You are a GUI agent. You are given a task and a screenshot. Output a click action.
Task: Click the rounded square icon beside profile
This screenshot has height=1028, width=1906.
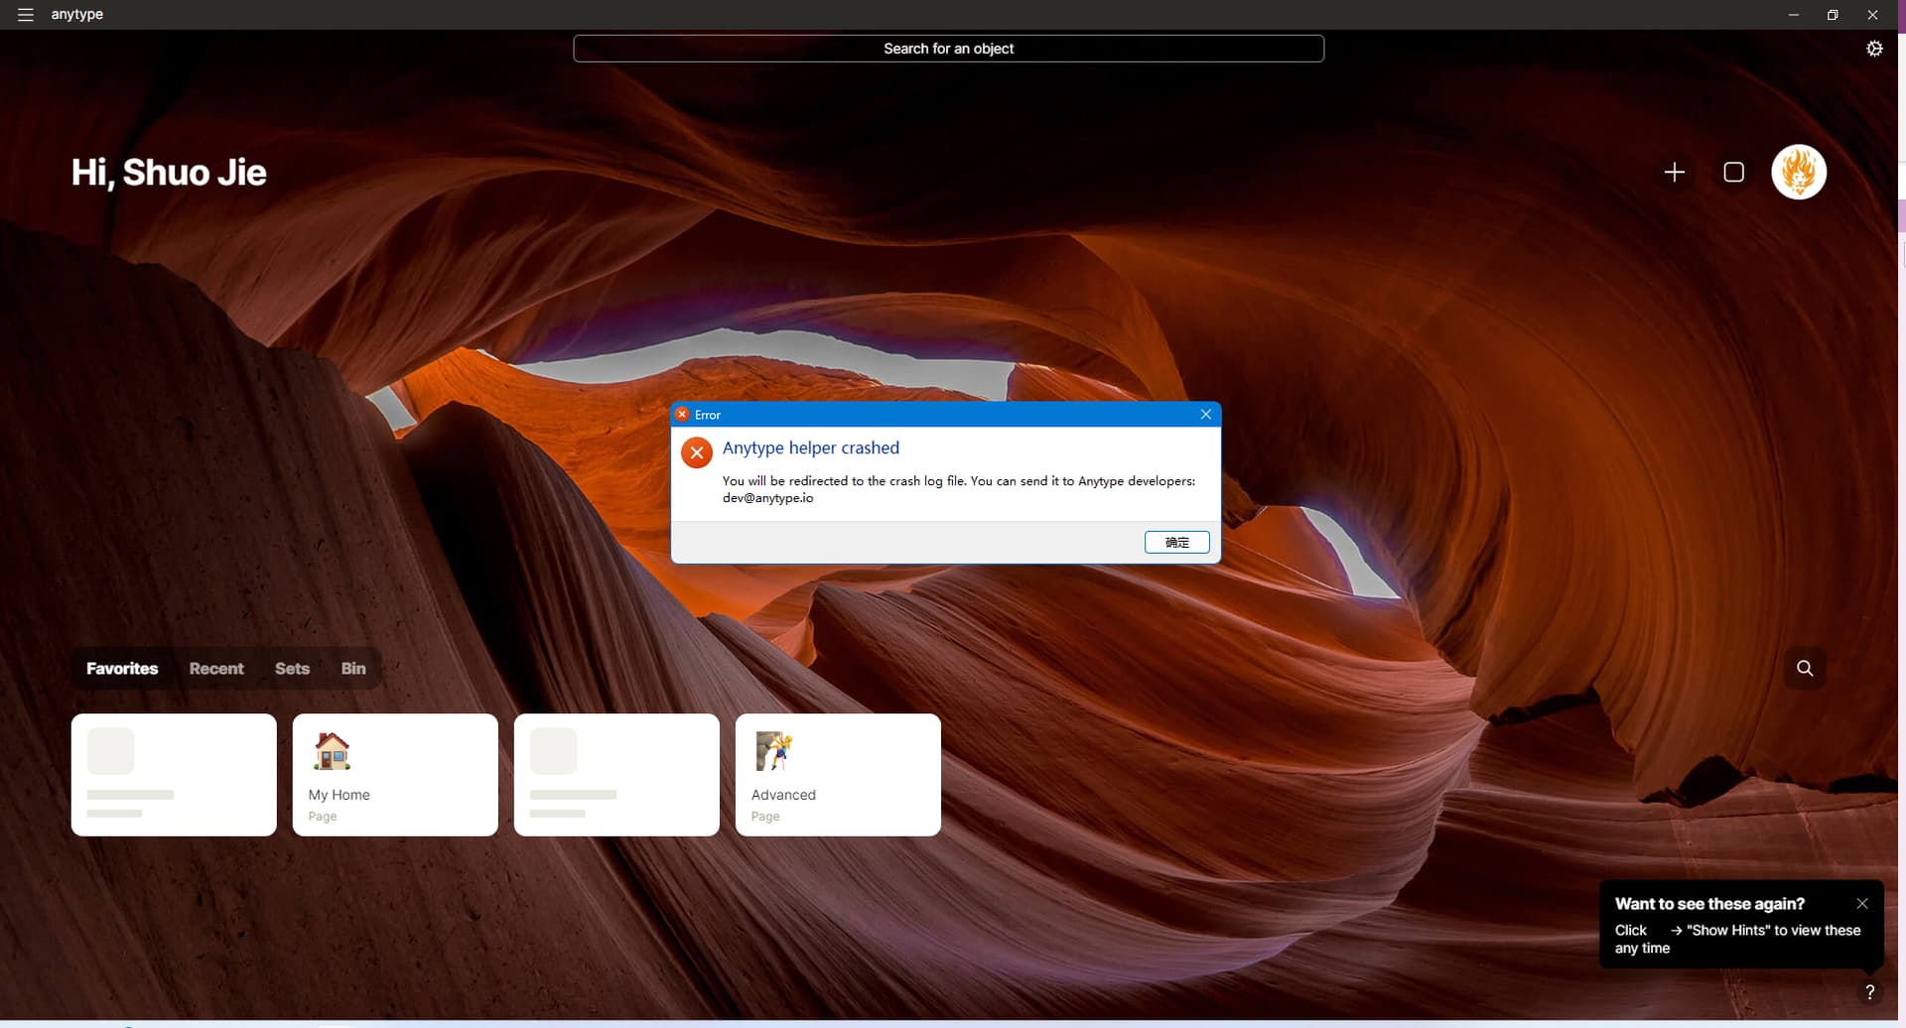pos(1733,173)
